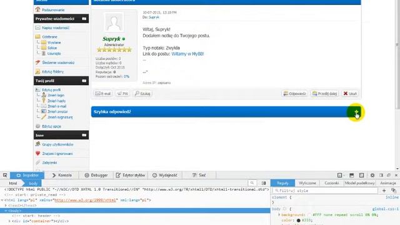Activate the devtools element picker icon
This screenshot has height=225, width=400.
pyautogui.click(x=5, y=175)
